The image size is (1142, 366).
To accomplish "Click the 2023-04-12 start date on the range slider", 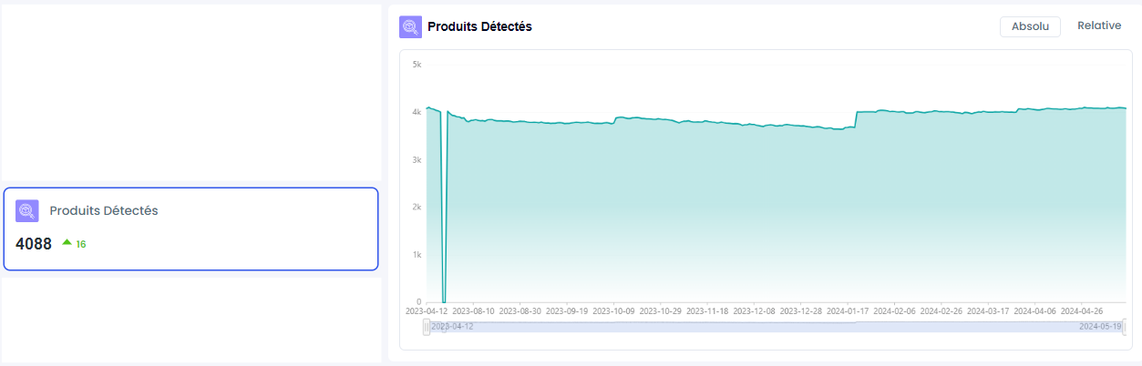I will pos(452,326).
